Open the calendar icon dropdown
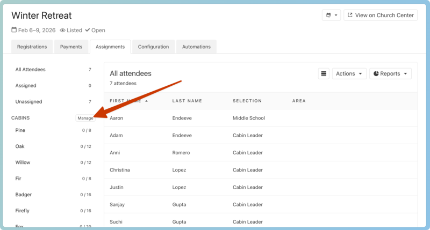Viewport: 430px width, 230px height. point(331,15)
